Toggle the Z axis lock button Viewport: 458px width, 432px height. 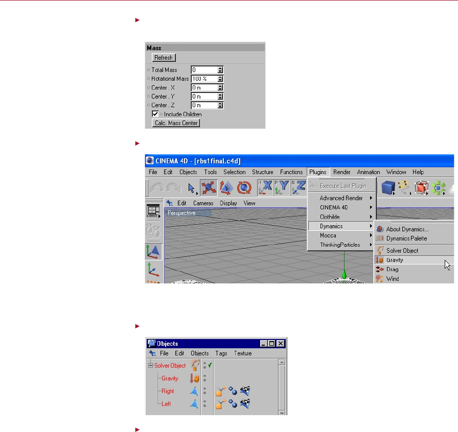point(298,188)
